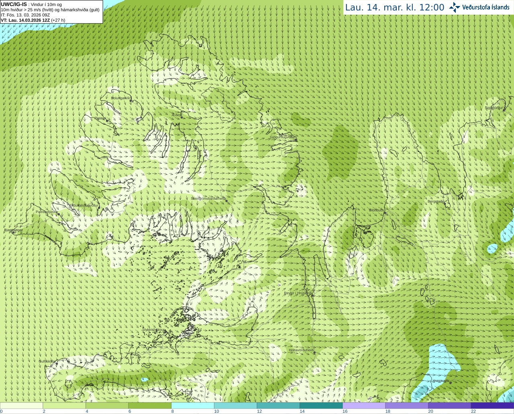Click the 4–6 m/s legend swatch

107,406
